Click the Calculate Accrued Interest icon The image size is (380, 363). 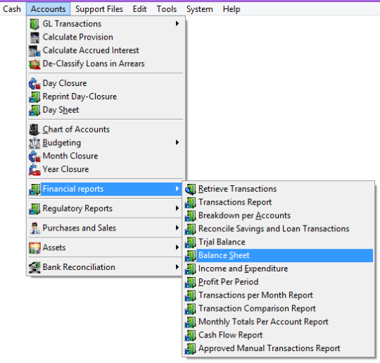pos(34,51)
